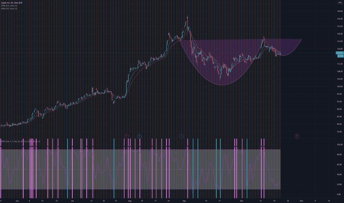Image resolution: width=344 pixels, height=203 pixels.
Task: Click the 100.00 level on the main price axis
Action: point(340,86)
